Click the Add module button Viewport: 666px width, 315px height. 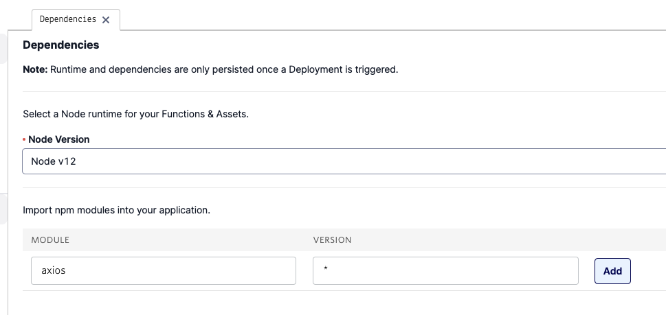612,271
